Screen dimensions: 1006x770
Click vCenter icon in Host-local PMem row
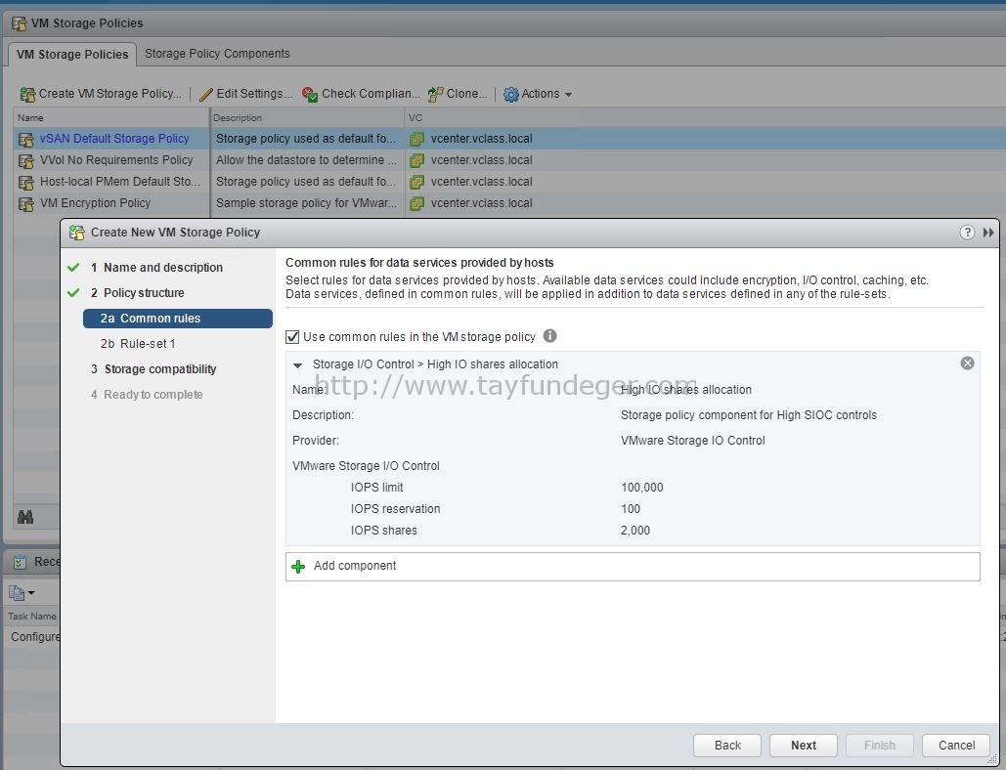(417, 182)
